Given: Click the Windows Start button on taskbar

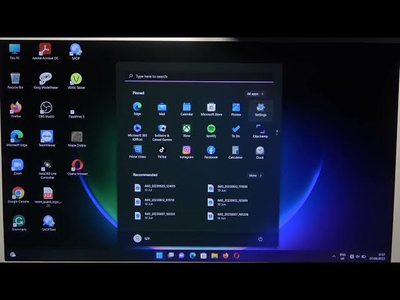Looking at the screenshot, I should [x=159, y=256].
